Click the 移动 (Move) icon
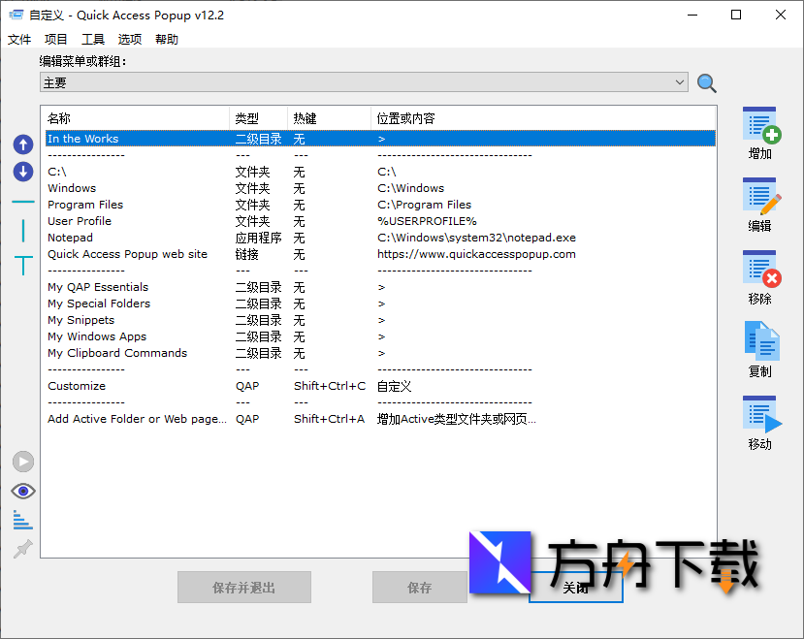The height and width of the screenshot is (639, 804). point(760,411)
